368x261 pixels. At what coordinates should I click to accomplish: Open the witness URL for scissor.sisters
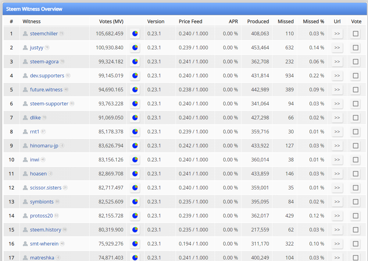click(337, 188)
